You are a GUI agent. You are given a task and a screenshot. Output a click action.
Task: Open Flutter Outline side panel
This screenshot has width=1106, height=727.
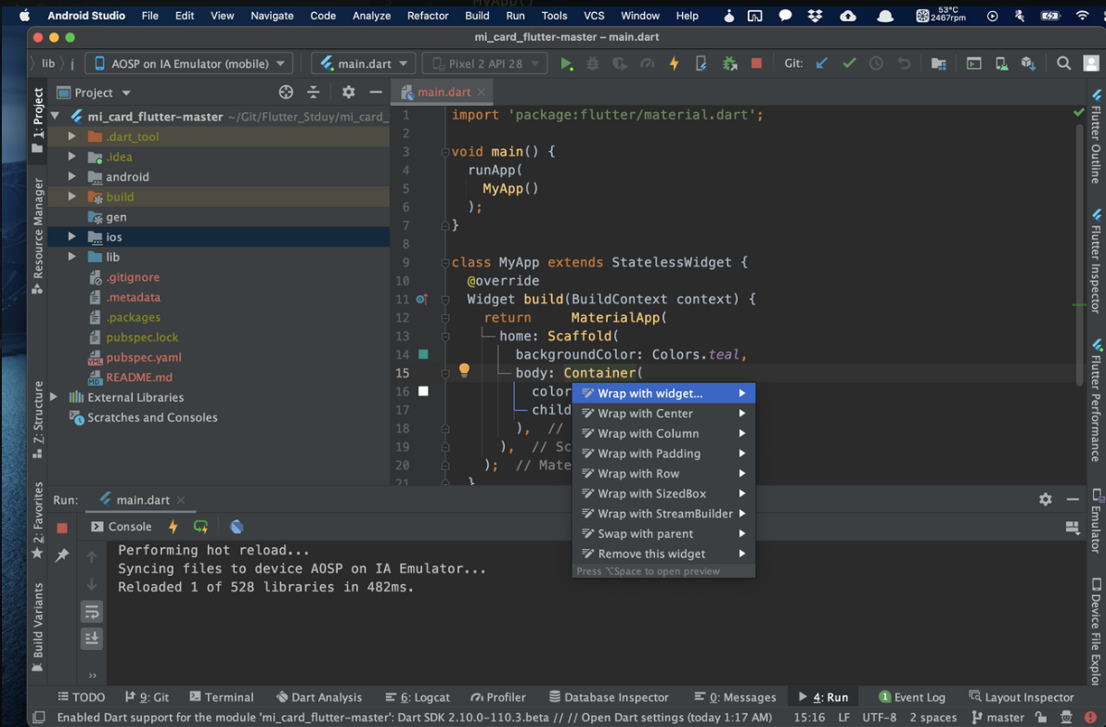coord(1096,136)
